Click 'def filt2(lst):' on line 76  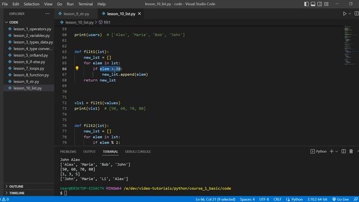91,126
